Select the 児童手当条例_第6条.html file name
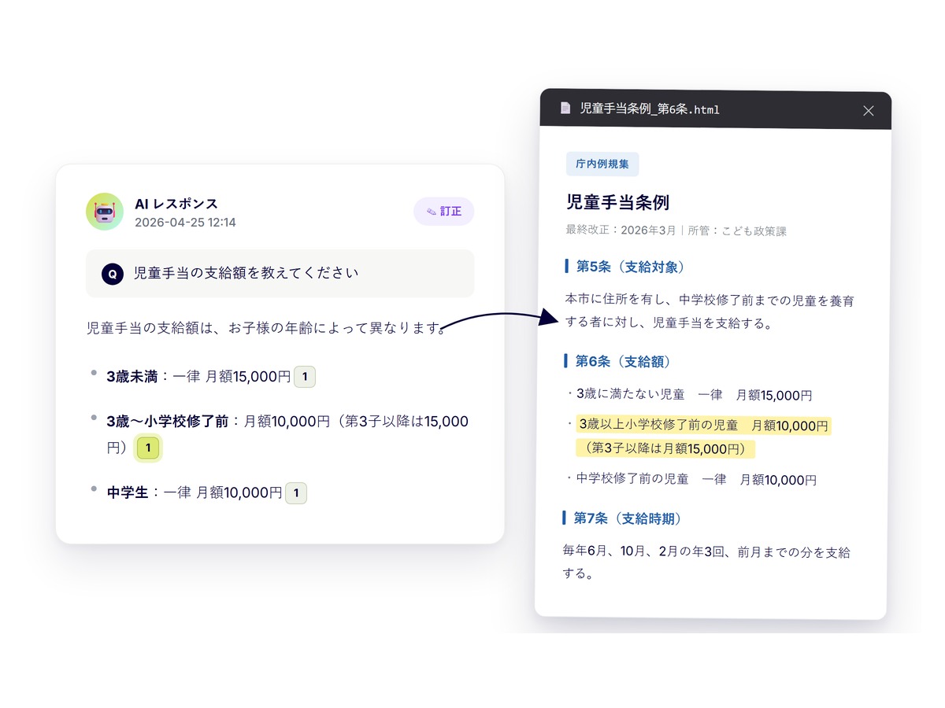Viewport: 945px width, 708px height. pos(650,109)
